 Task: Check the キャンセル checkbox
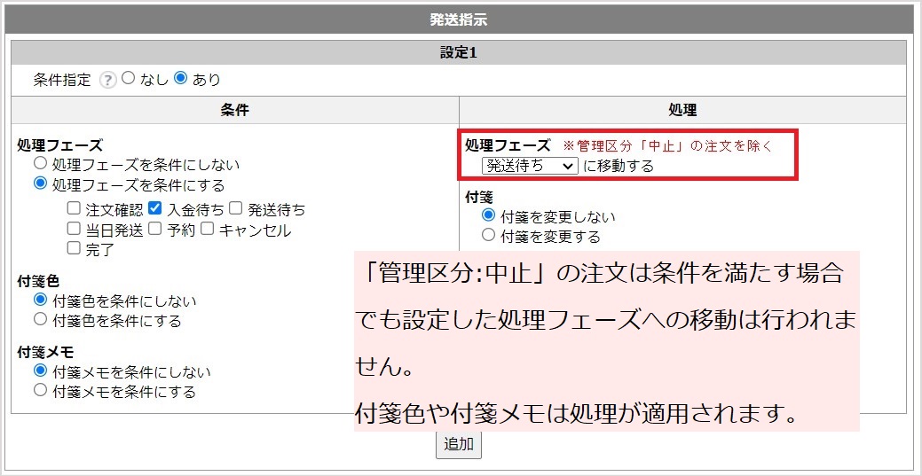[207, 229]
